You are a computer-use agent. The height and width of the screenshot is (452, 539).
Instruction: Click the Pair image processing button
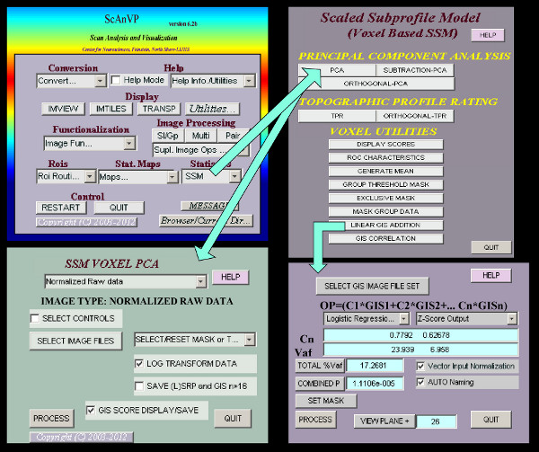(x=233, y=136)
